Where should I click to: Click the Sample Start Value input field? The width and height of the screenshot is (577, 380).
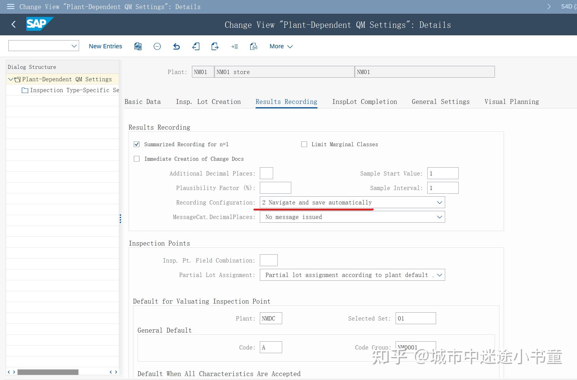(x=442, y=173)
